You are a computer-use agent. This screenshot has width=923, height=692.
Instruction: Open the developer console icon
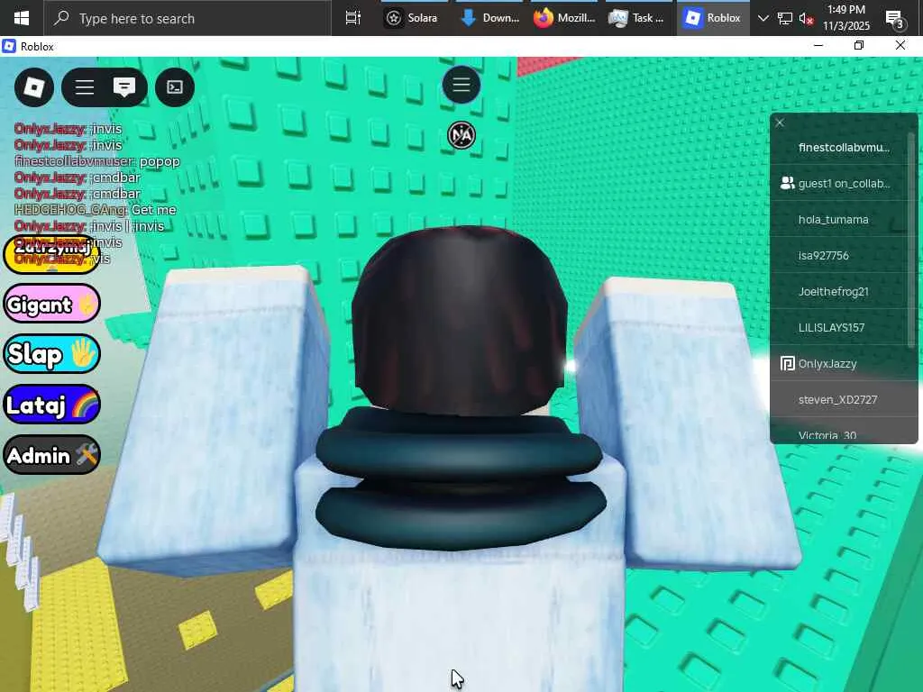[x=175, y=87]
